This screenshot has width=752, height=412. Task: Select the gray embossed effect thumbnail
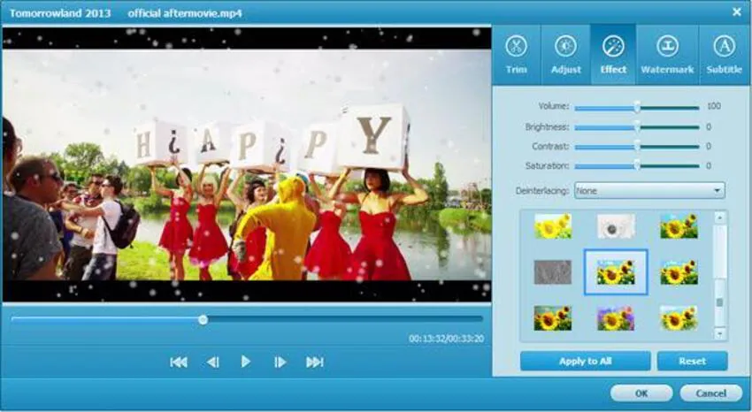click(553, 272)
